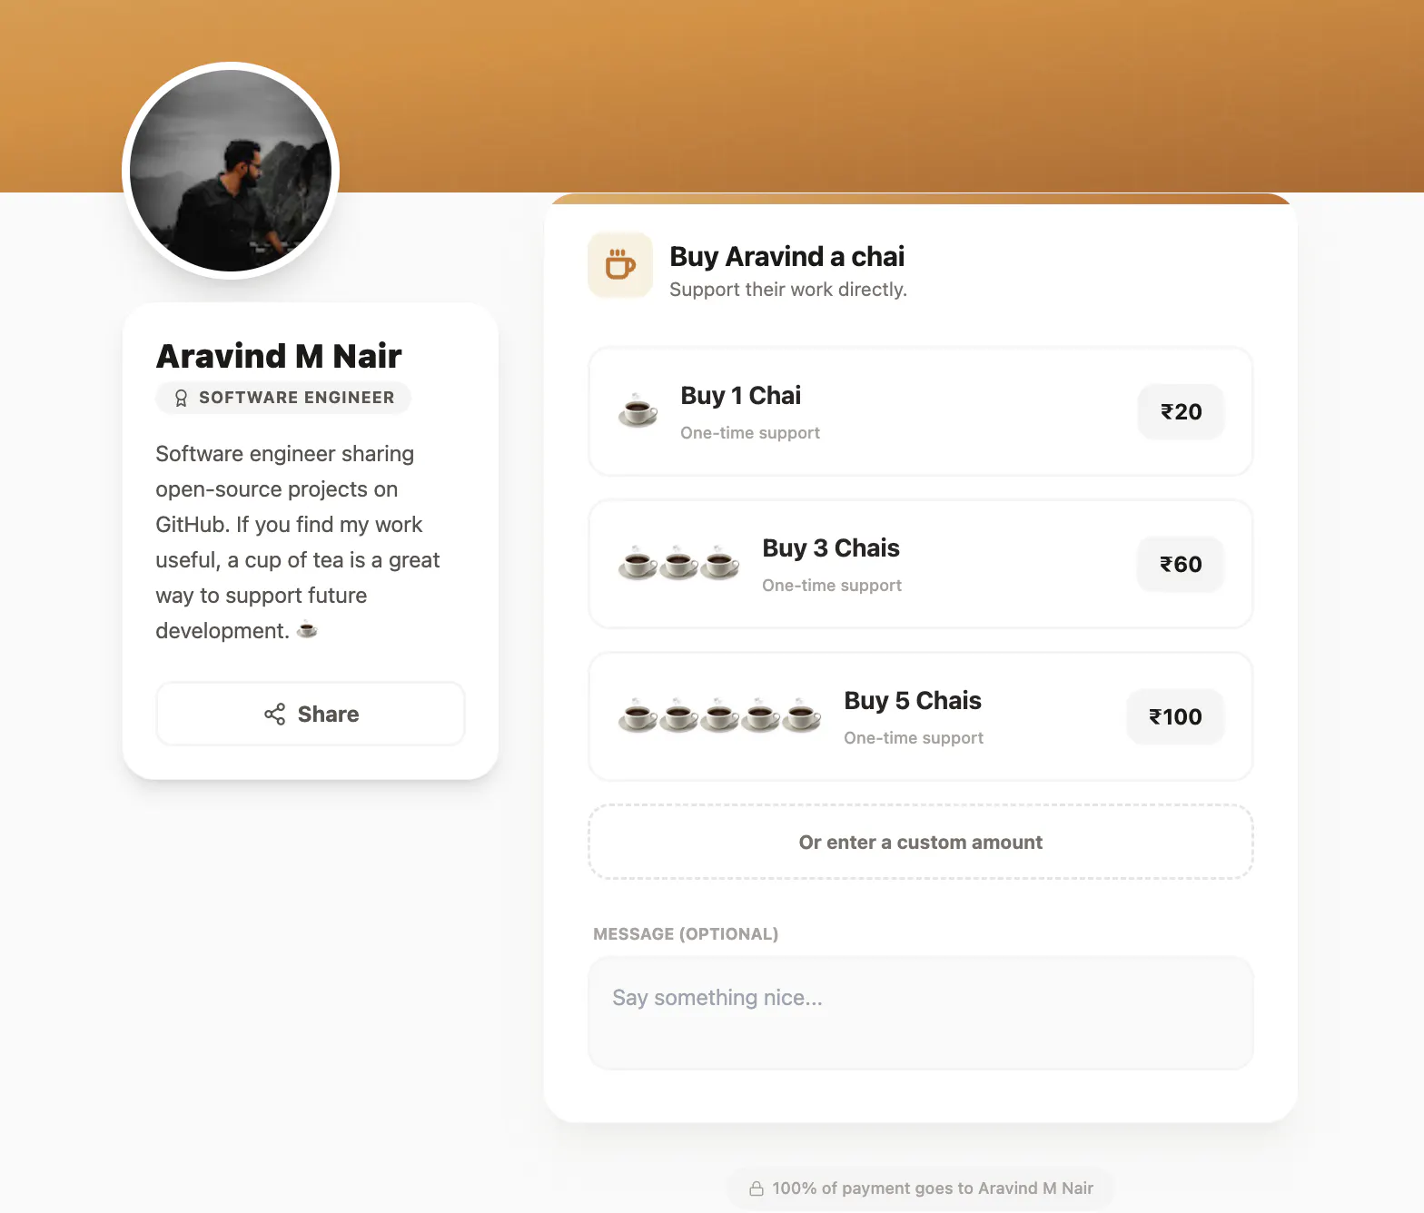This screenshot has width=1424, height=1213.
Task: Click the orange chai mug header icon
Action: pyautogui.click(x=620, y=265)
